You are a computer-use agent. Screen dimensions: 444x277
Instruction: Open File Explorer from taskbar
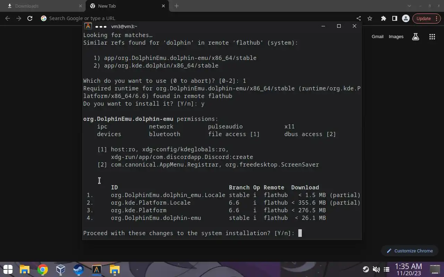coord(25,269)
